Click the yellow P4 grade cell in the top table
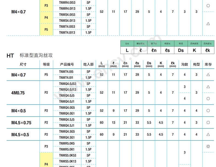This screenshot has width=216, height=167. click(46, 17)
